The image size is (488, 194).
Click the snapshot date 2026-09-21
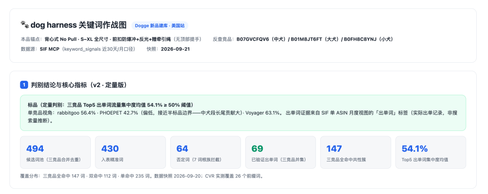pos(175,49)
